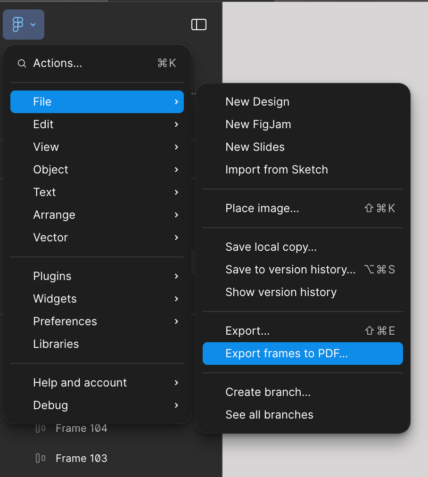
Task: Select Save to version history...
Action: (303, 270)
